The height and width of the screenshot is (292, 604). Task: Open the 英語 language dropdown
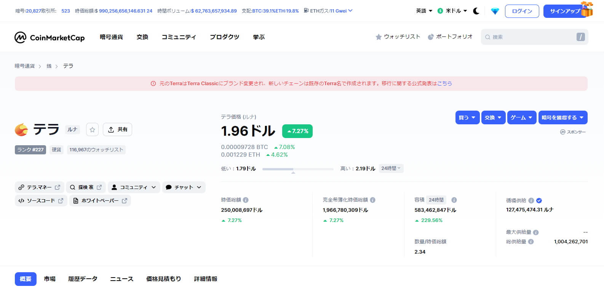pyautogui.click(x=424, y=11)
